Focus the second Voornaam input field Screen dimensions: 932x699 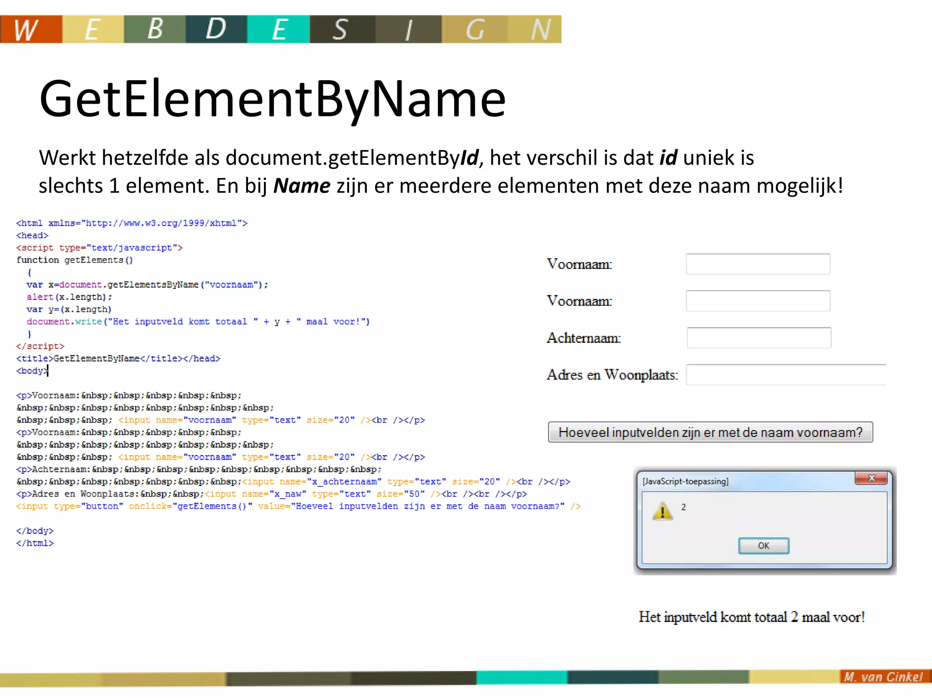758,301
